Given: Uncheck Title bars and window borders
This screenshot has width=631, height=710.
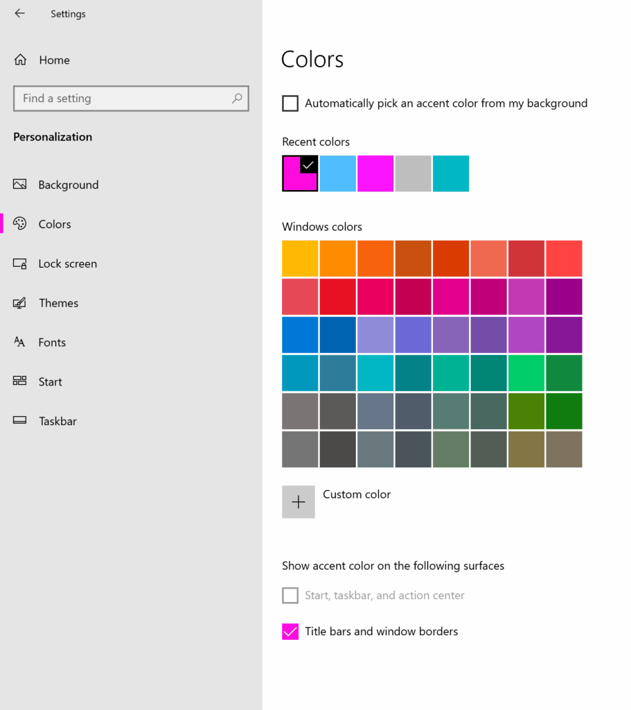Looking at the screenshot, I should pyautogui.click(x=290, y=632).
